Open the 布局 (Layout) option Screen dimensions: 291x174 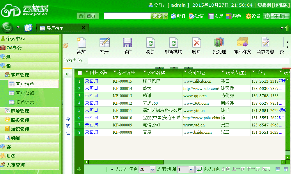click(x=216, y=16)
